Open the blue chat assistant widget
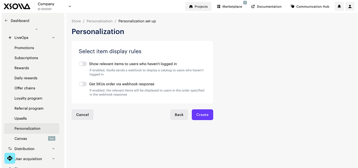358x168 pixels. [x=10, y=158]
